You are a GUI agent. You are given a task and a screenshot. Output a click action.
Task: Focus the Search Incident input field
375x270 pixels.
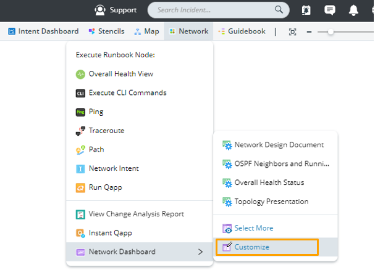tap(213, 10)
